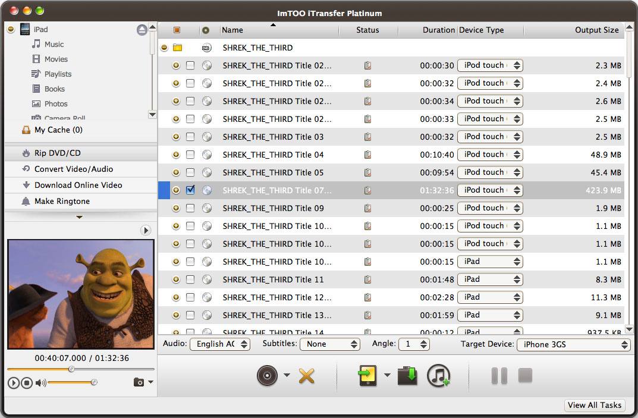Click the load DVD disc icon
Image resolution: width=638 pixels, height=418 pixels.
268,375
